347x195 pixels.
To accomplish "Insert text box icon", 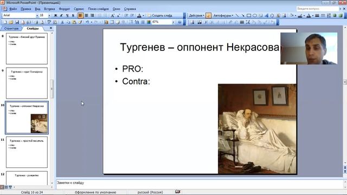I will point(260,16).
